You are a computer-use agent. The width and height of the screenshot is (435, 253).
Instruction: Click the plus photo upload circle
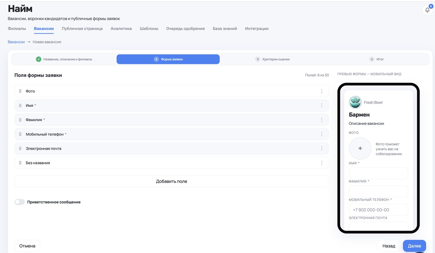pyautogui.click(x=360, y=148)
